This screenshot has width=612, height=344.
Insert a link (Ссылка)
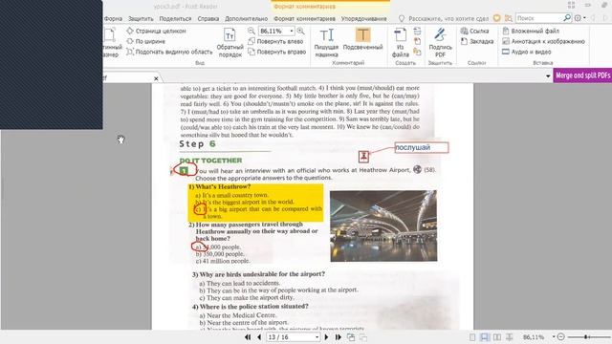pos(474,31)
